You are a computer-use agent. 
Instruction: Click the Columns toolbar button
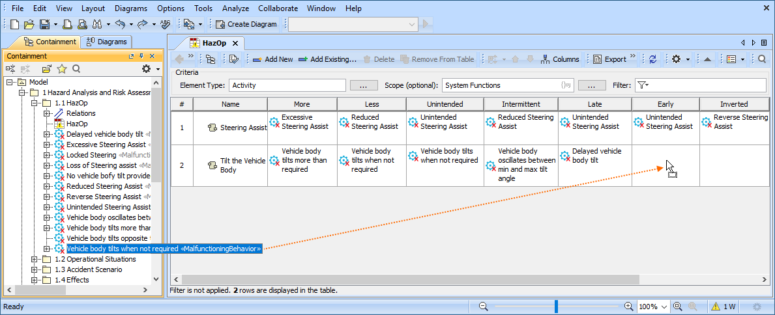tap(560, 59)
